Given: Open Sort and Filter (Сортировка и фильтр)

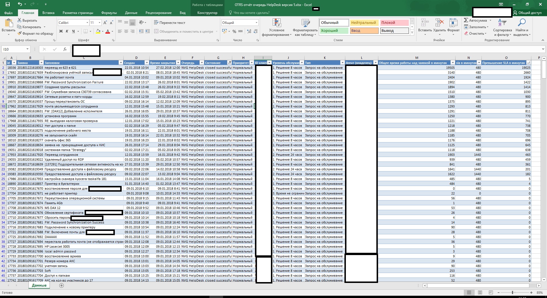Looking at the screenshot, I should click(x=503, y=28).
